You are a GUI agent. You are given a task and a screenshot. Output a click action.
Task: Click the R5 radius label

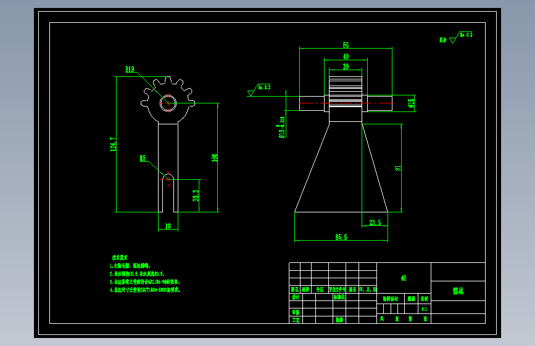point(143,158)
